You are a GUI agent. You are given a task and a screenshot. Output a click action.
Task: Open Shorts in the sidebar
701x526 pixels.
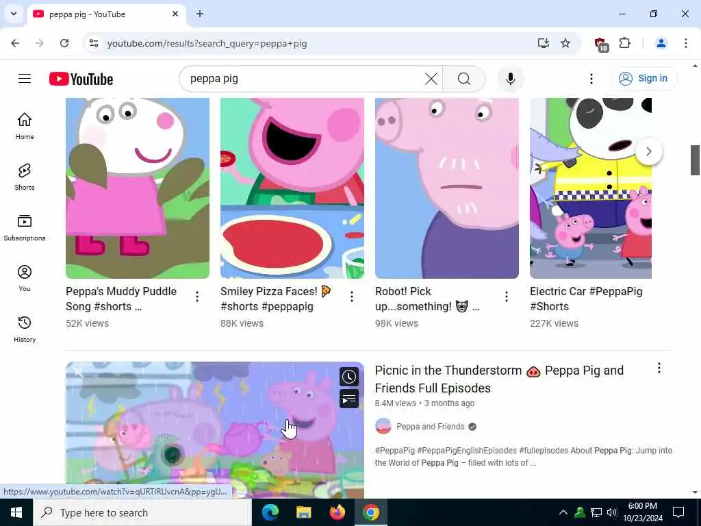pos(25,177)
